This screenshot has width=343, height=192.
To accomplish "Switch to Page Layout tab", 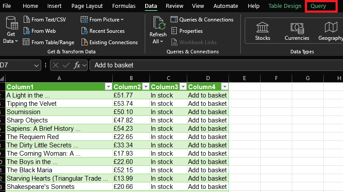I will [87, 6].
